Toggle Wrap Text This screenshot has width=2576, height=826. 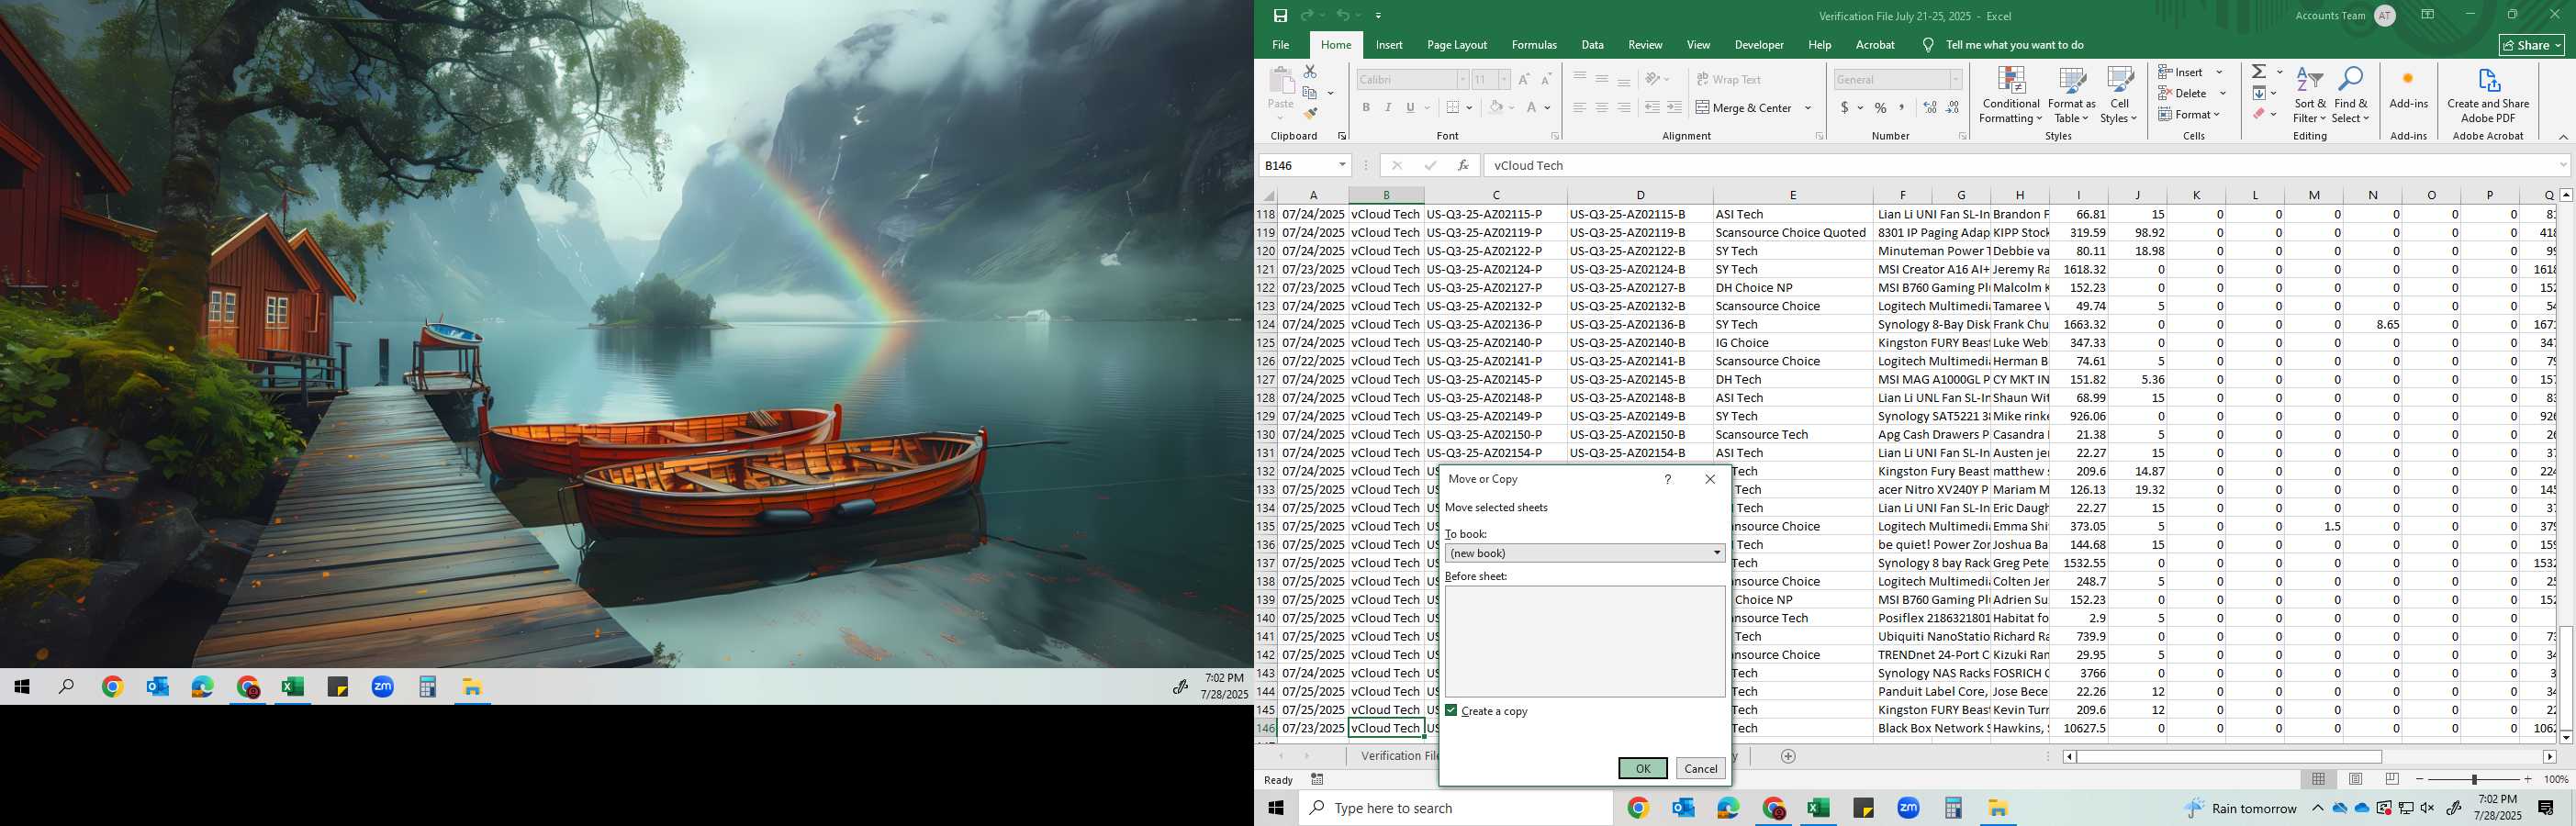pyautogui.click(x=1729, y=80)
